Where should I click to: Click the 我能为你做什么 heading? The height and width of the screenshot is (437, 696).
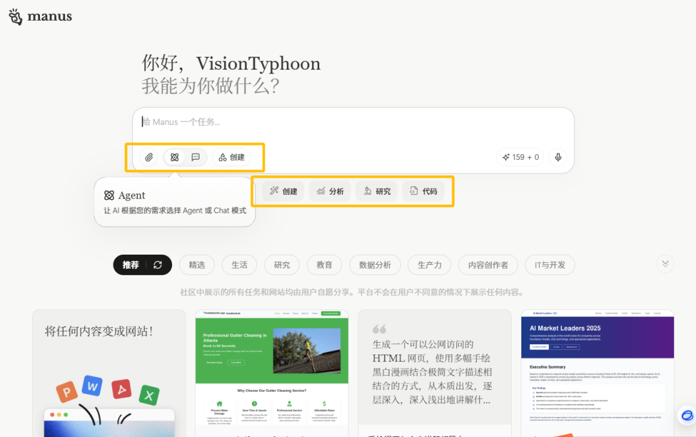click(x=210, y=86)
